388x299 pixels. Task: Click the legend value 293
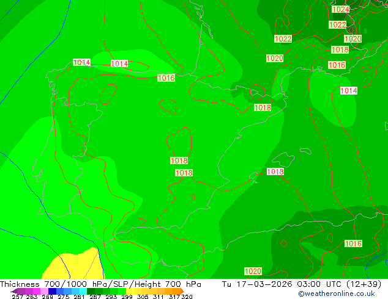(111, 297)
